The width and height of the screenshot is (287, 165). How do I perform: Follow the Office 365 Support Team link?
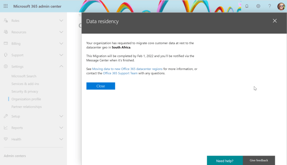(120, 73)
